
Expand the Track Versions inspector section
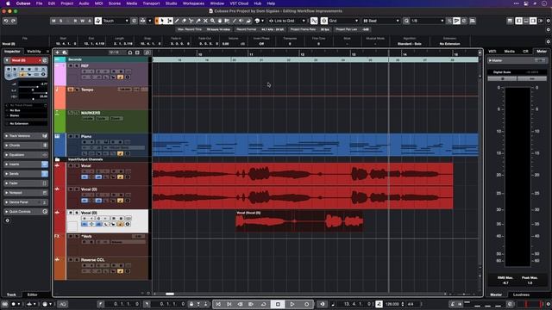26,136
